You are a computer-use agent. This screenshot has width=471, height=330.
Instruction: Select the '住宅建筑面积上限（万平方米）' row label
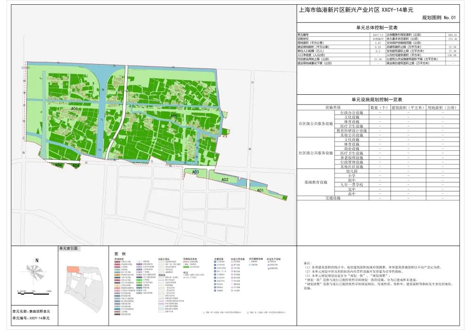406,51
